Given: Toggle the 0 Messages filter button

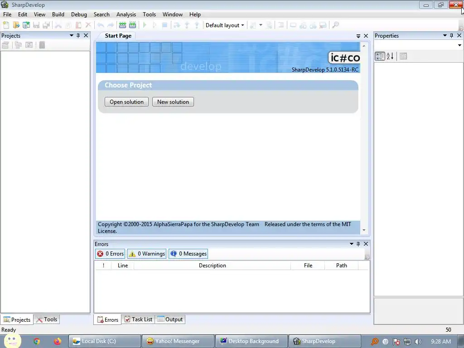Looking at the screenshot, I should click(188, 254).
